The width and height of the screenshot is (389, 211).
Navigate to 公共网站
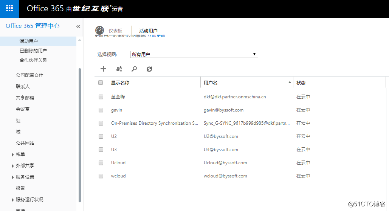point(25,143)
